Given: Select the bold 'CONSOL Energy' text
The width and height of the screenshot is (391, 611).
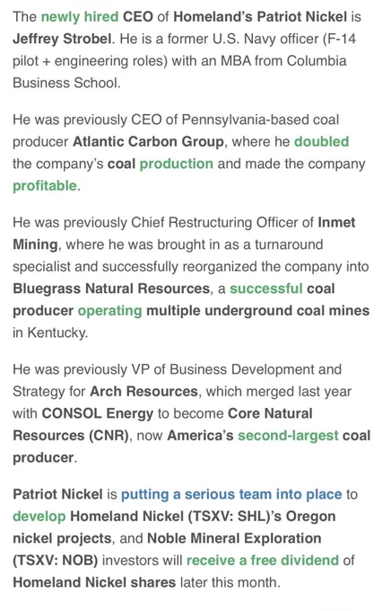Looking at the screenshot, I should [97, 413].
